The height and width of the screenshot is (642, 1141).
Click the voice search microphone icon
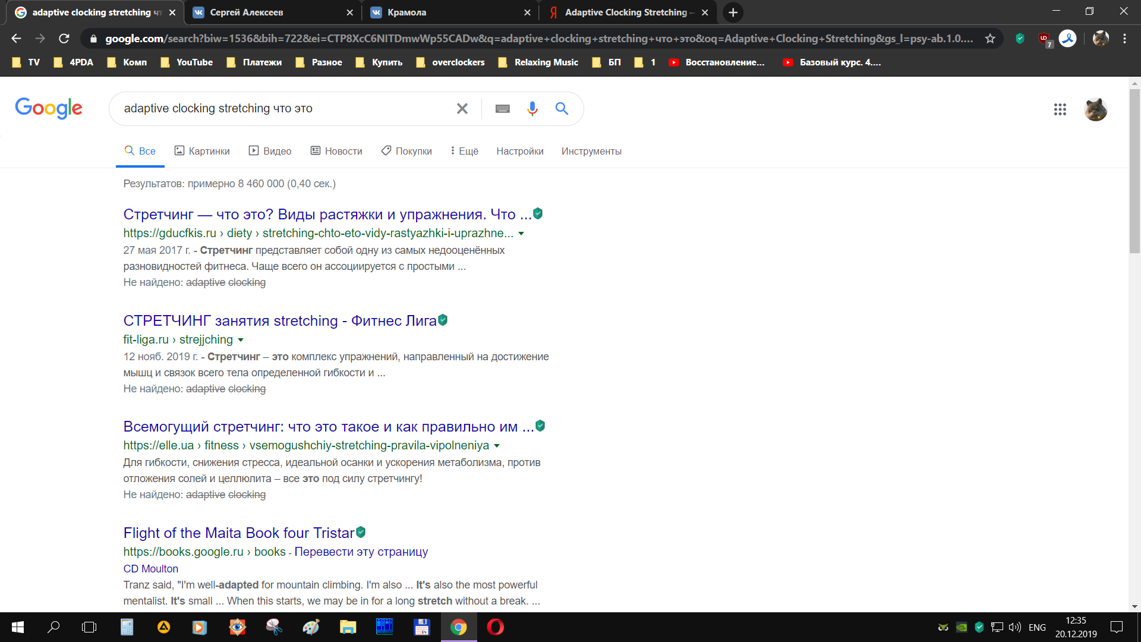pos(532,108)
